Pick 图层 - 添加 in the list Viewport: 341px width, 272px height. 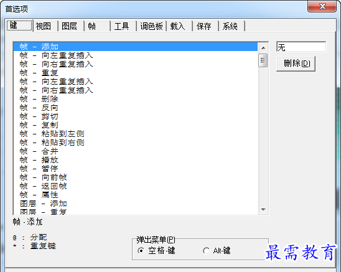[136, 204]
